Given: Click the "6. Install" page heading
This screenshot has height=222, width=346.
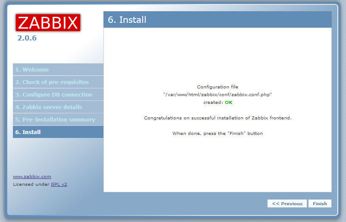Looking at the screenshot, I should click(127, 20).
